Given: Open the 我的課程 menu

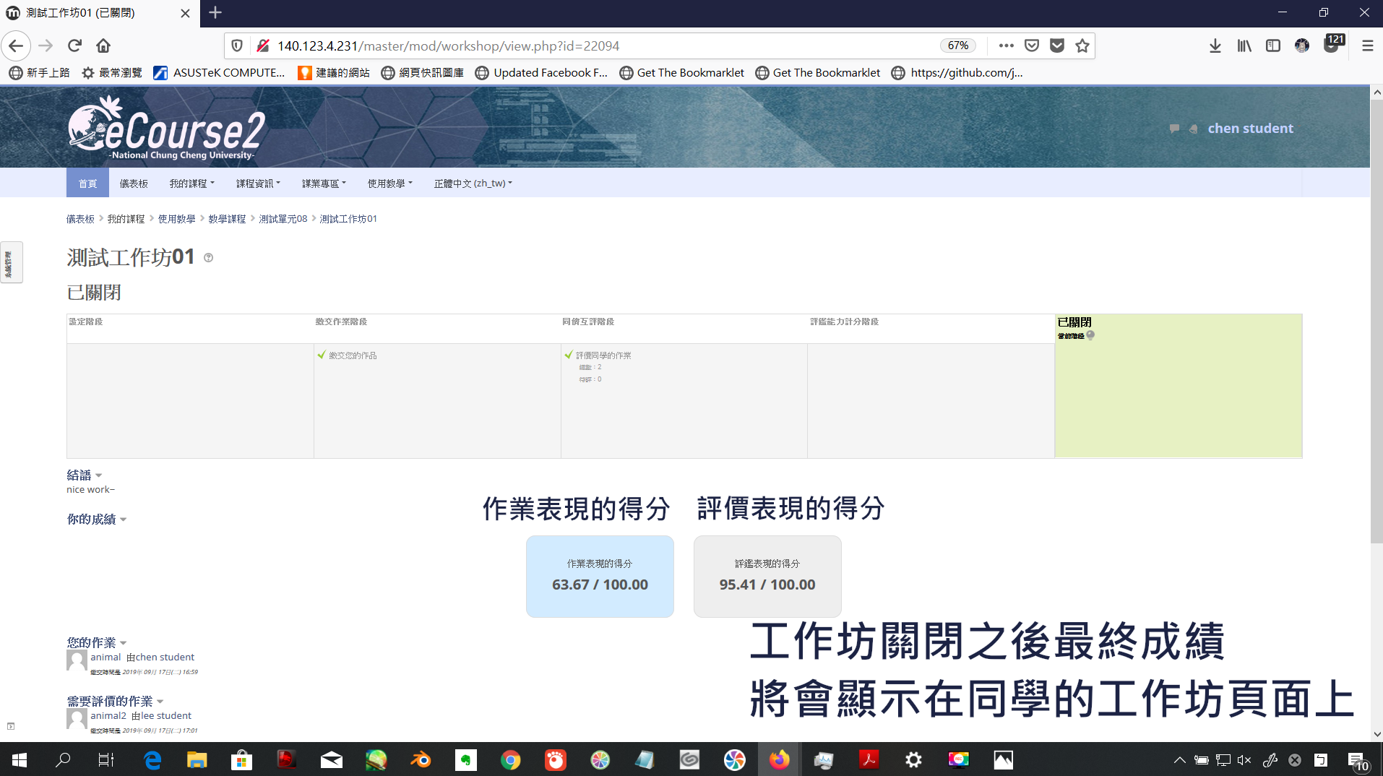Looking at the screenshot, I should [x=191, y=183].
